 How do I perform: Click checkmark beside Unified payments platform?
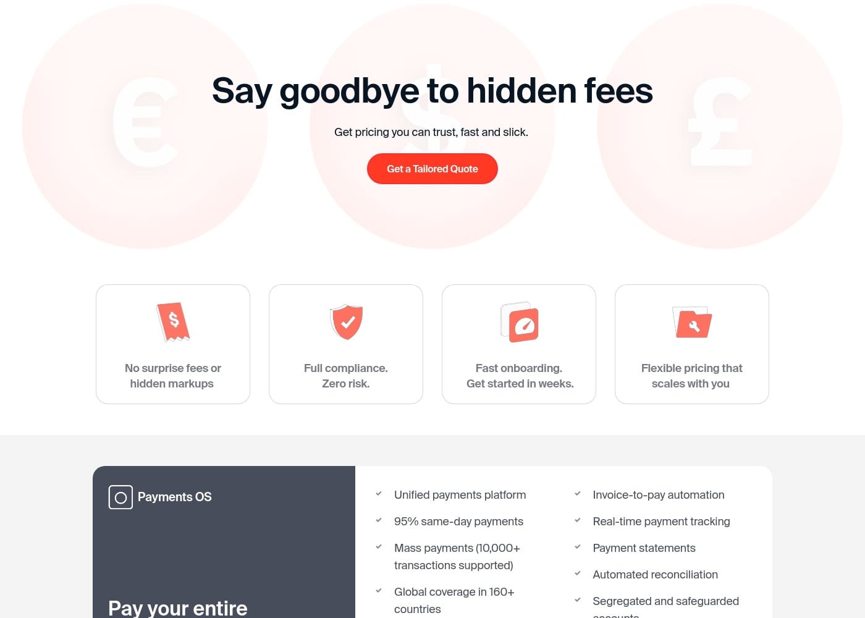379,494
